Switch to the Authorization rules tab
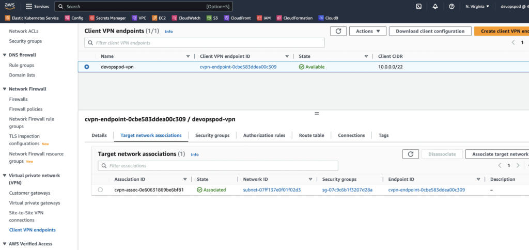Viewport: 529px width, 250px height. (x=264, y=135)
